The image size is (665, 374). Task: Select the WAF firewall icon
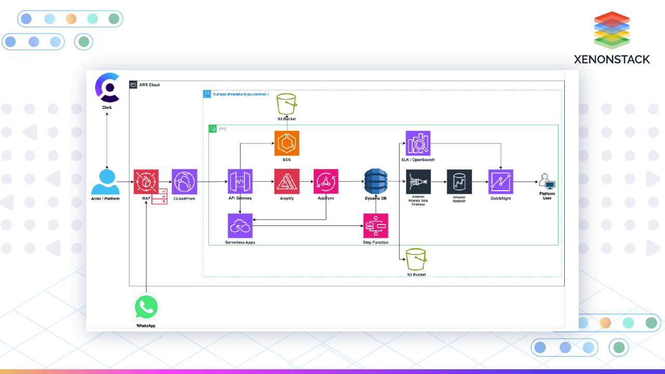pos(147,182)
